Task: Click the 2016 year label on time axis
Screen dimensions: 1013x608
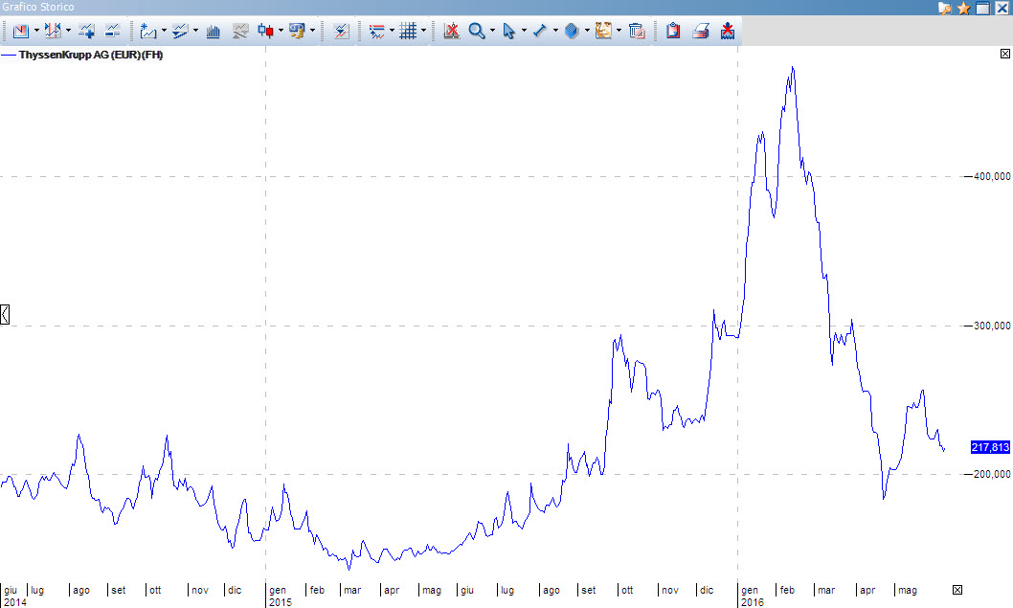Action: pyautogui.click(x=752, y=602)
